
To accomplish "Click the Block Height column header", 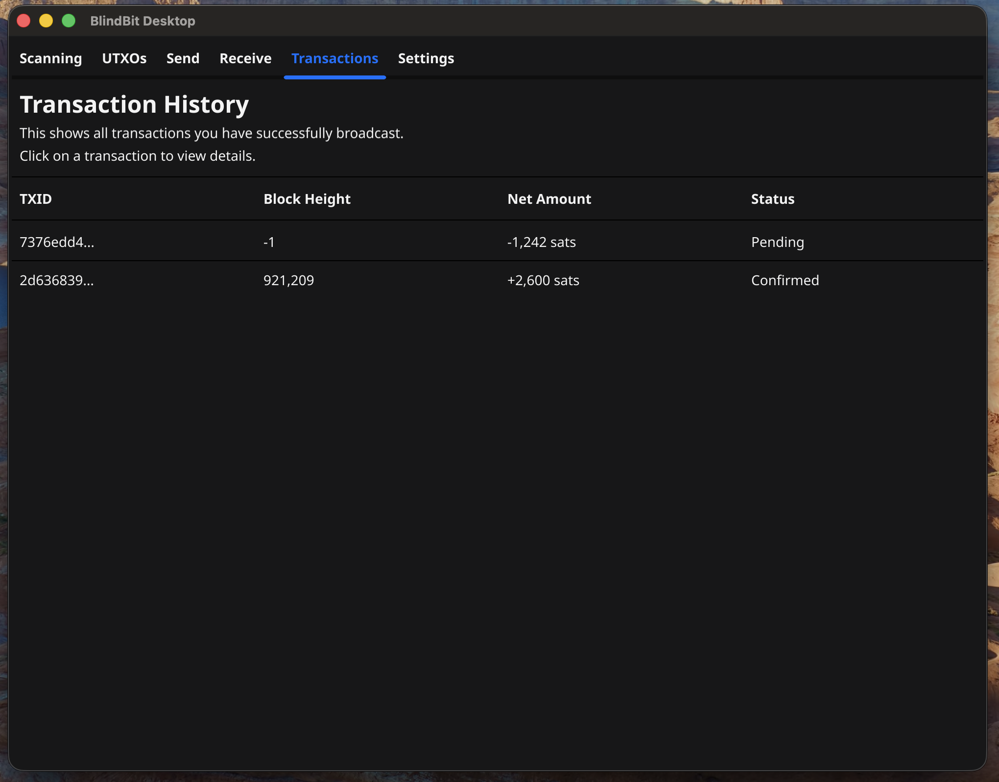I will [x=307, y=199].
